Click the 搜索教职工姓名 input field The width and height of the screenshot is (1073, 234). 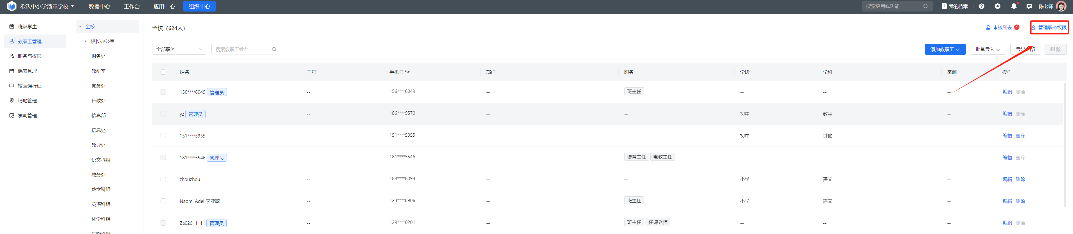pyautogui.click(x=246, y=49)
